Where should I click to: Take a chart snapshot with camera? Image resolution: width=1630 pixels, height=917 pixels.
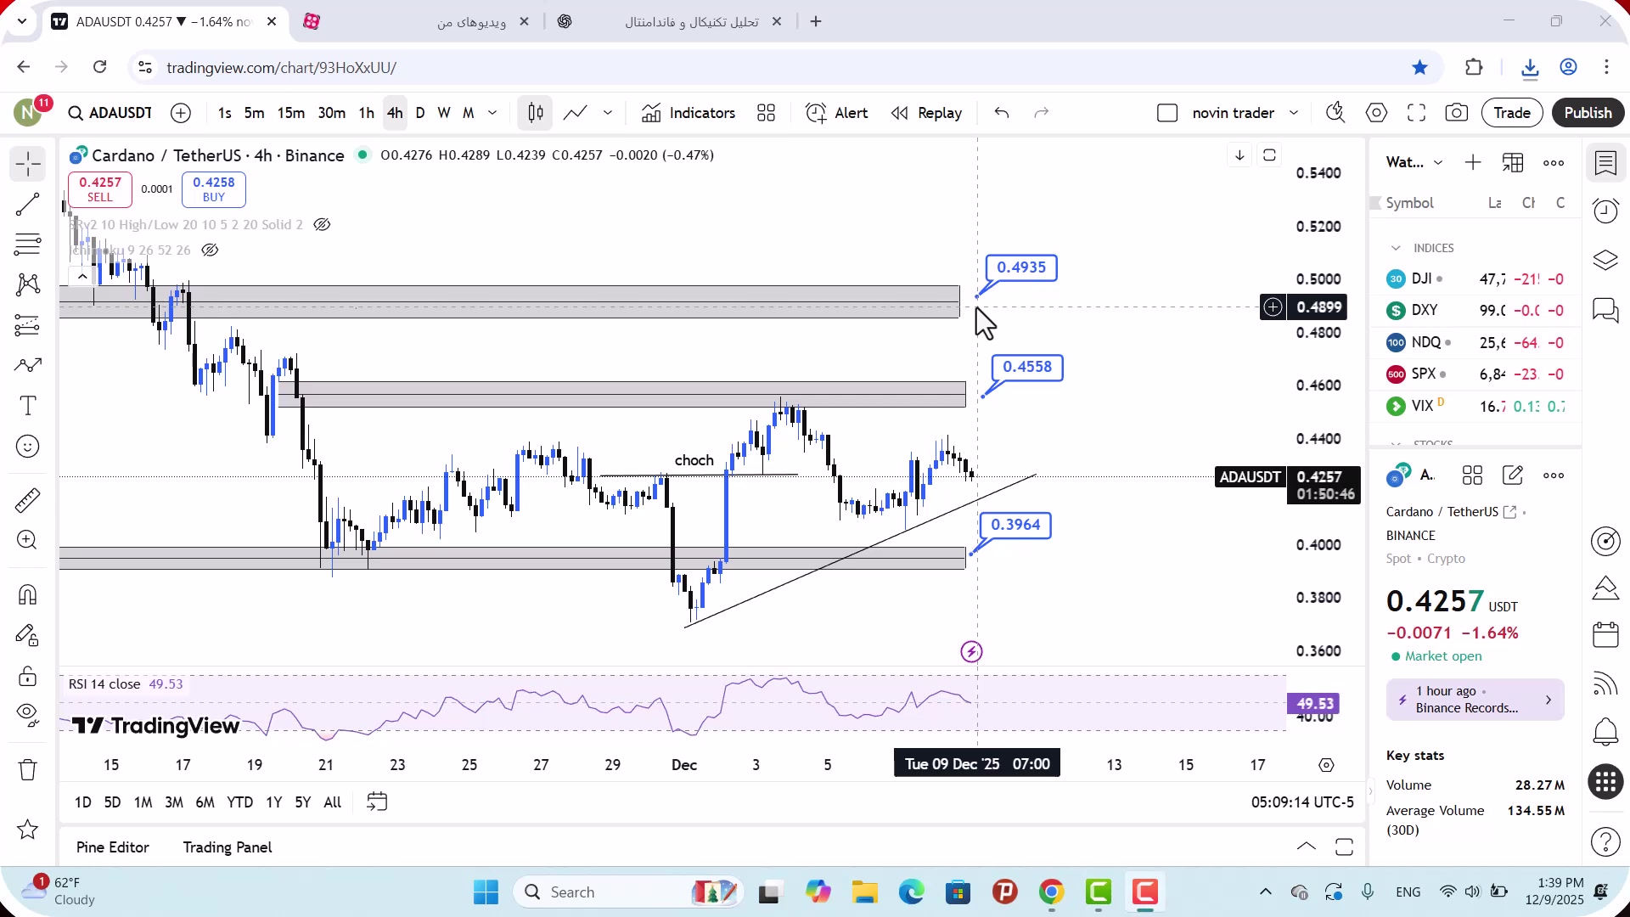[x=1457, y=113]
